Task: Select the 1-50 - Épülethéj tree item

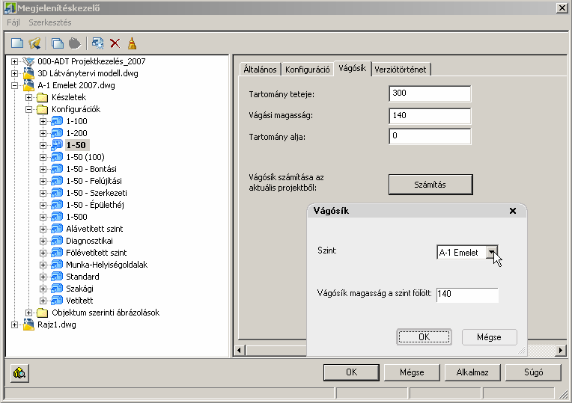Action: [95, 205]
